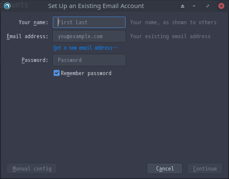The image size is (229, 179).
Task: Click the Set Up an Existing Email Account title
Action: pyautogui.click(x=96, y=6)
